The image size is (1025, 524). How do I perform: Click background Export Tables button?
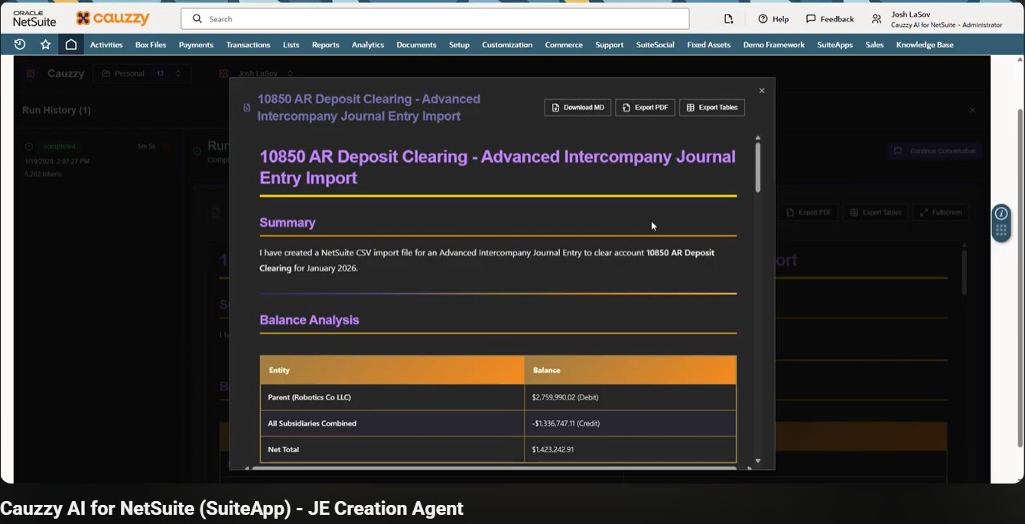(876, 212)
